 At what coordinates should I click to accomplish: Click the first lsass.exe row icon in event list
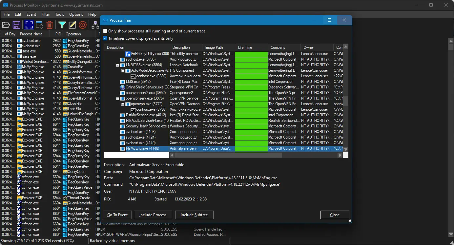tap(19, 51)
